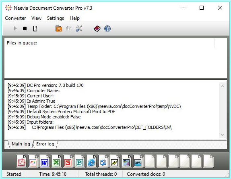The height and width of the screenshot is (179, 231).
Task: Click the 'Computer Name:' log line
Action: tap(34, 91)
